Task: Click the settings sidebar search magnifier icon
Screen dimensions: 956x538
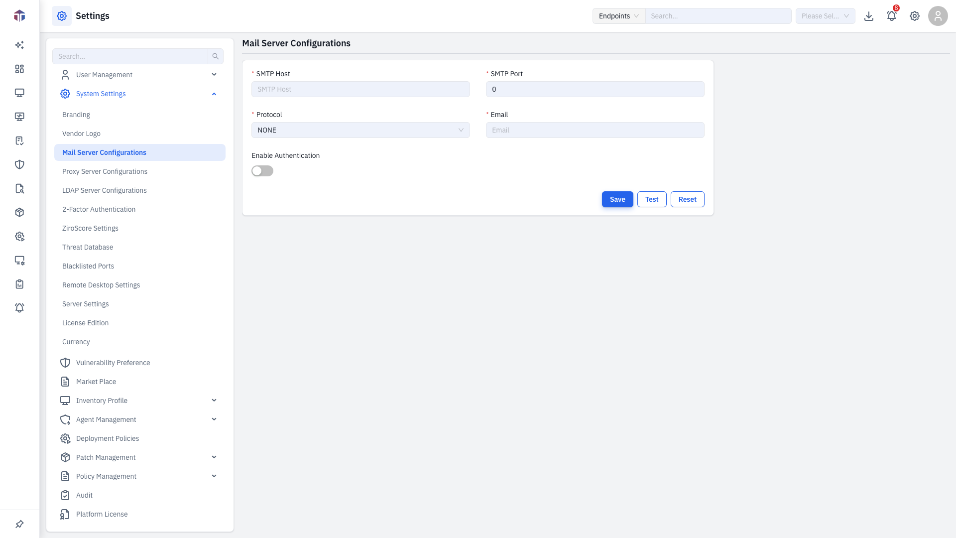Action: click(x=216, y=56)
